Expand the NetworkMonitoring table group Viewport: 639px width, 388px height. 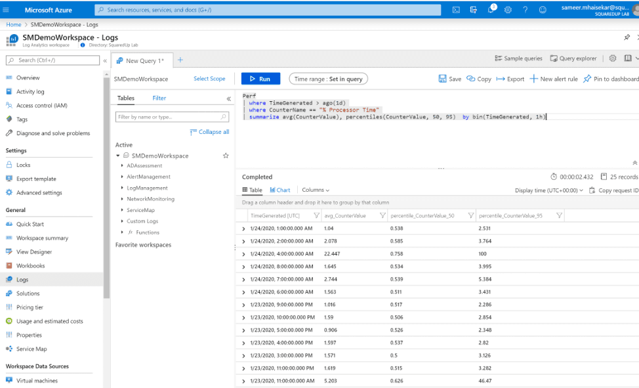point(122,199)
